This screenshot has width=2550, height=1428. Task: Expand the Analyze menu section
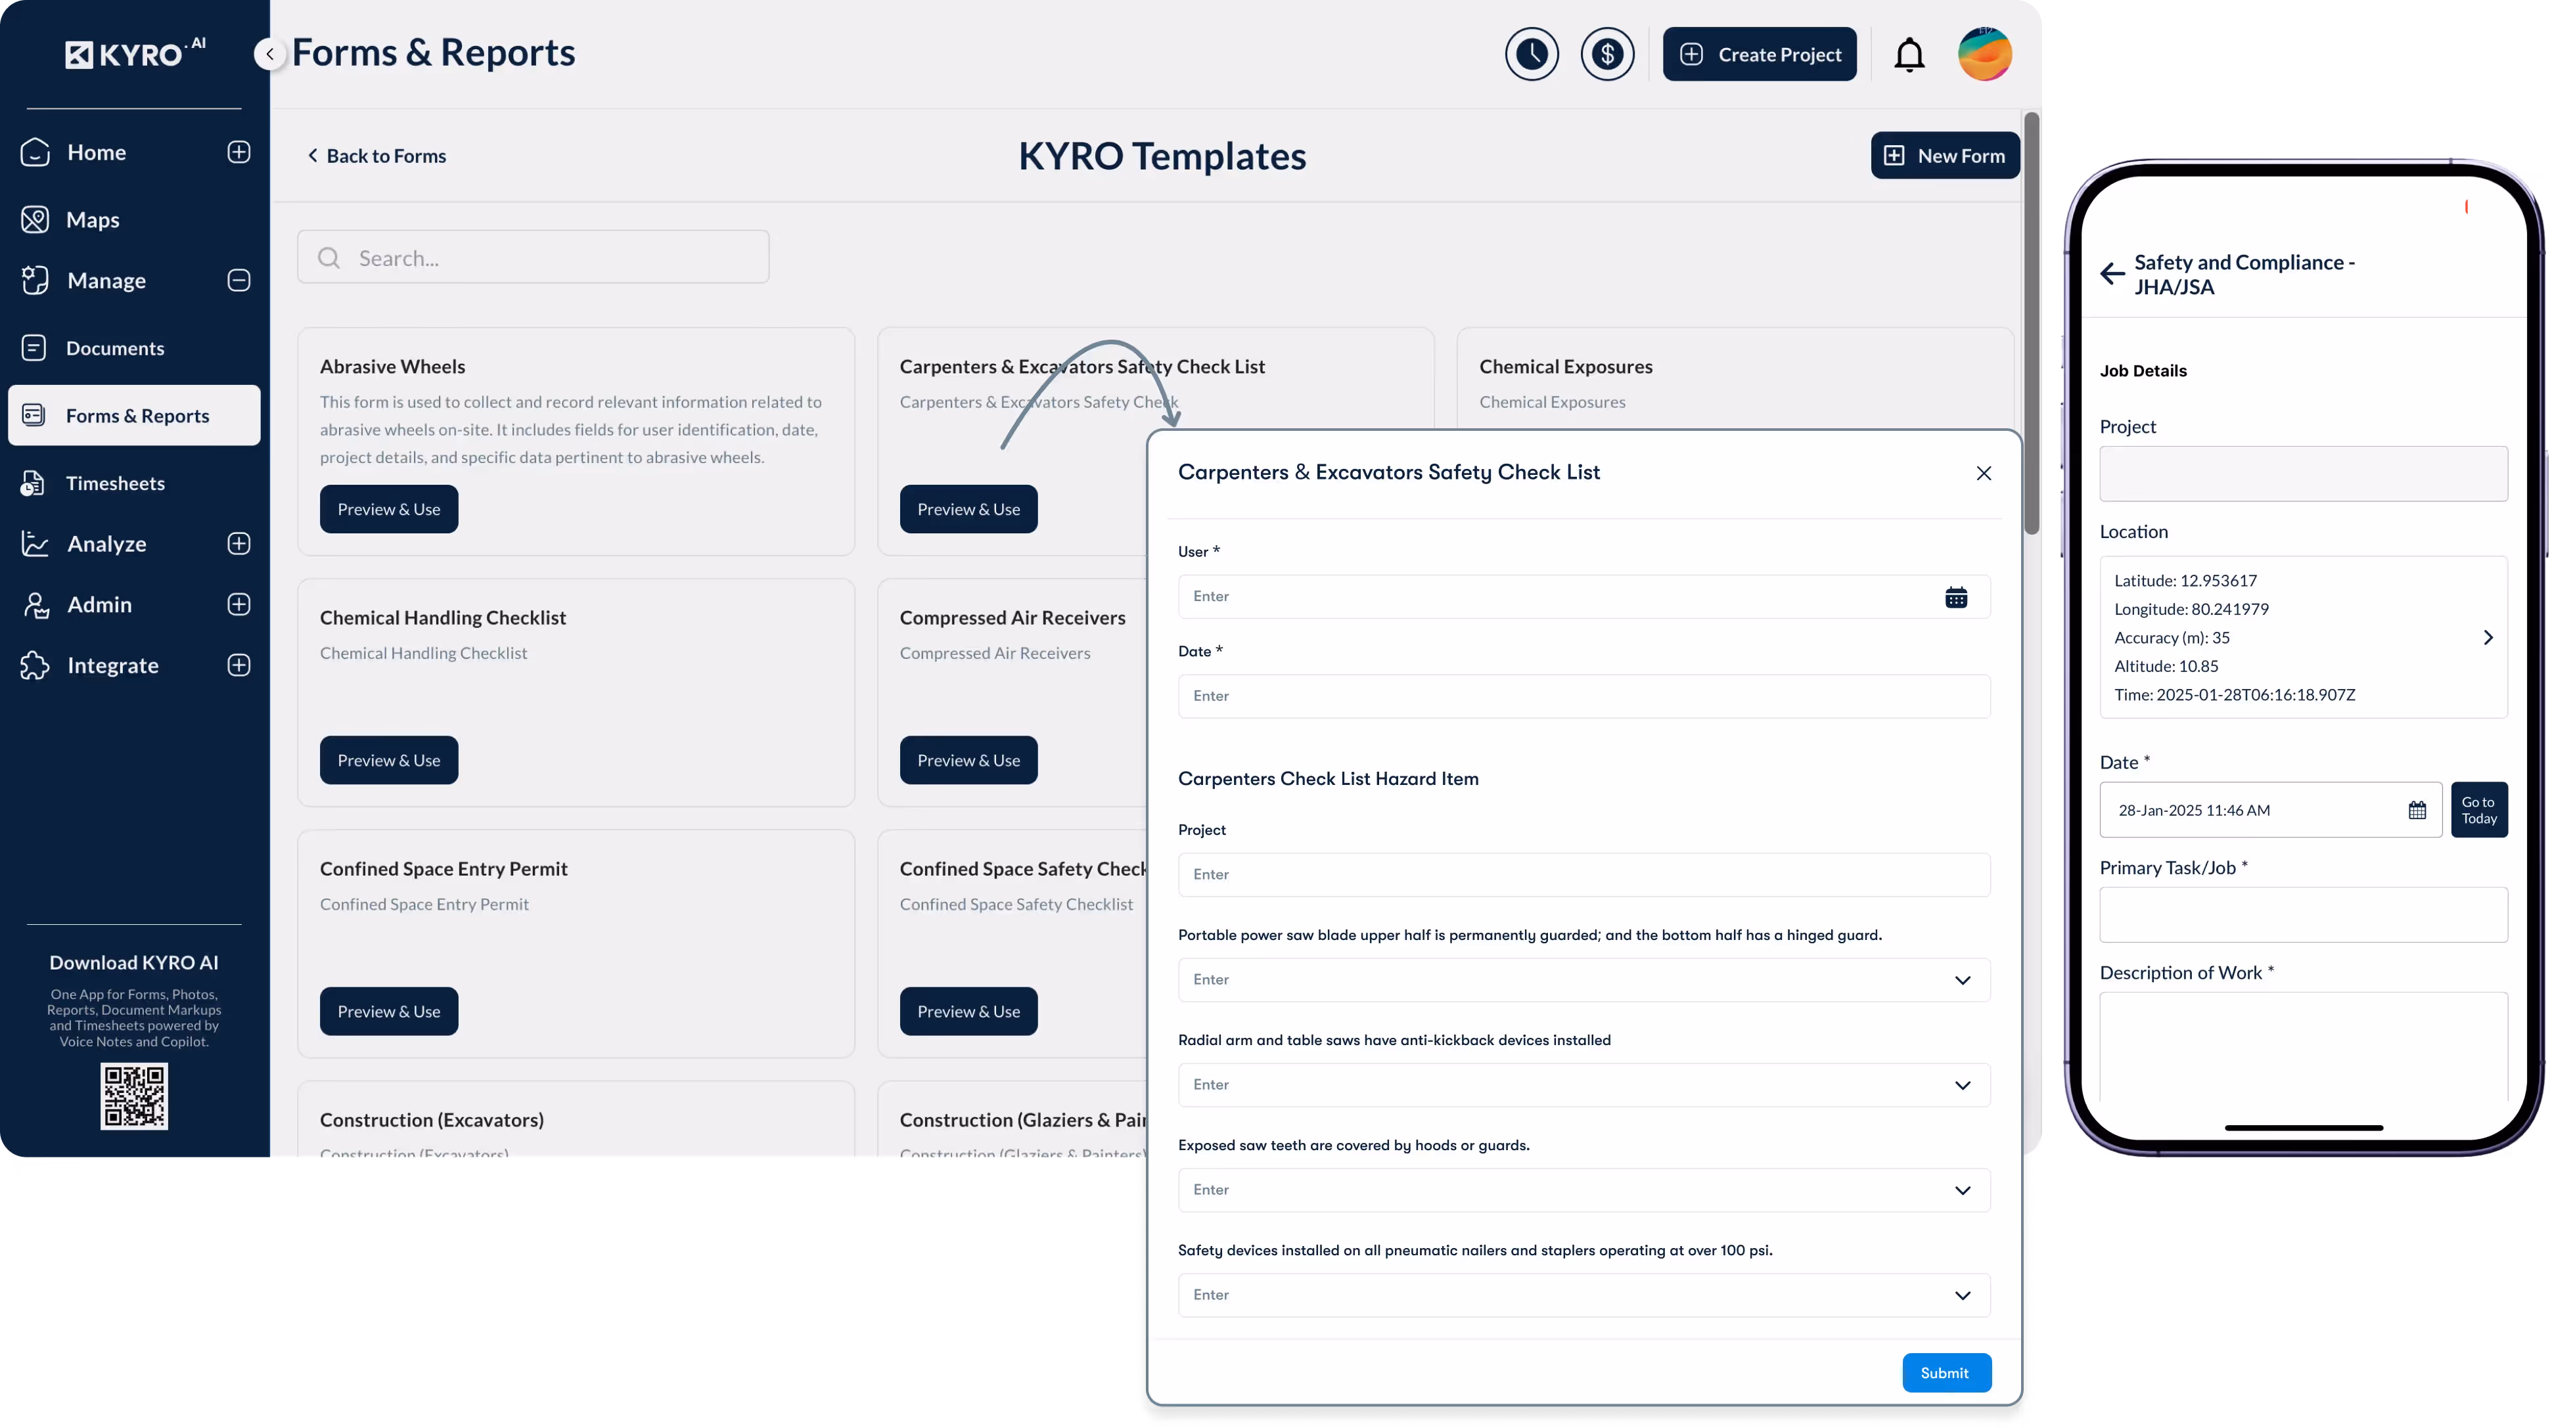coord(239,545)
